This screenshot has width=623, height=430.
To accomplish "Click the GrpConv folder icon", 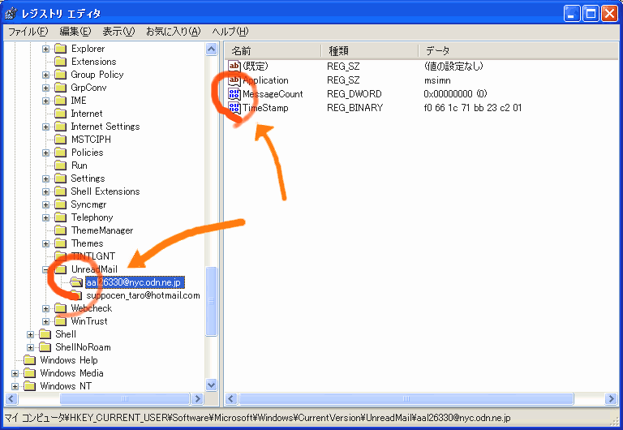I will click(60, 88).
